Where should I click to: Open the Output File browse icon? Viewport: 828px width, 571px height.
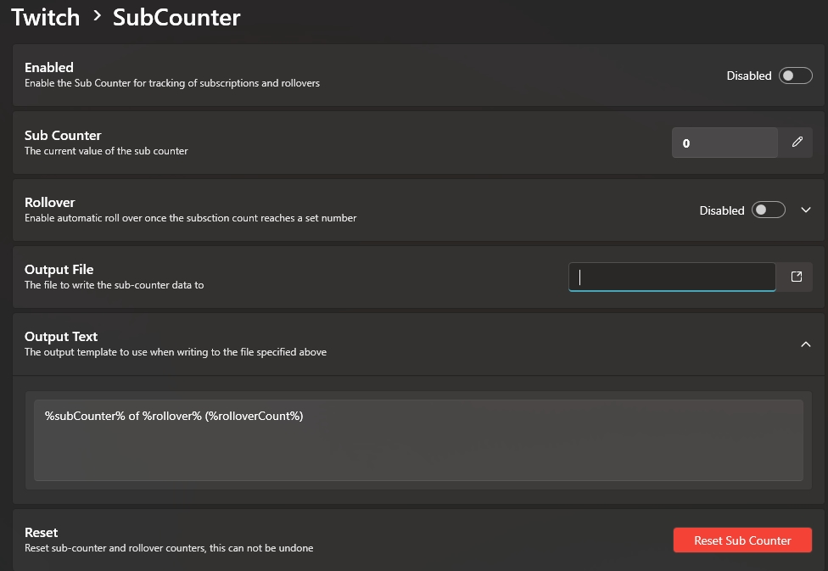(796, 277)
